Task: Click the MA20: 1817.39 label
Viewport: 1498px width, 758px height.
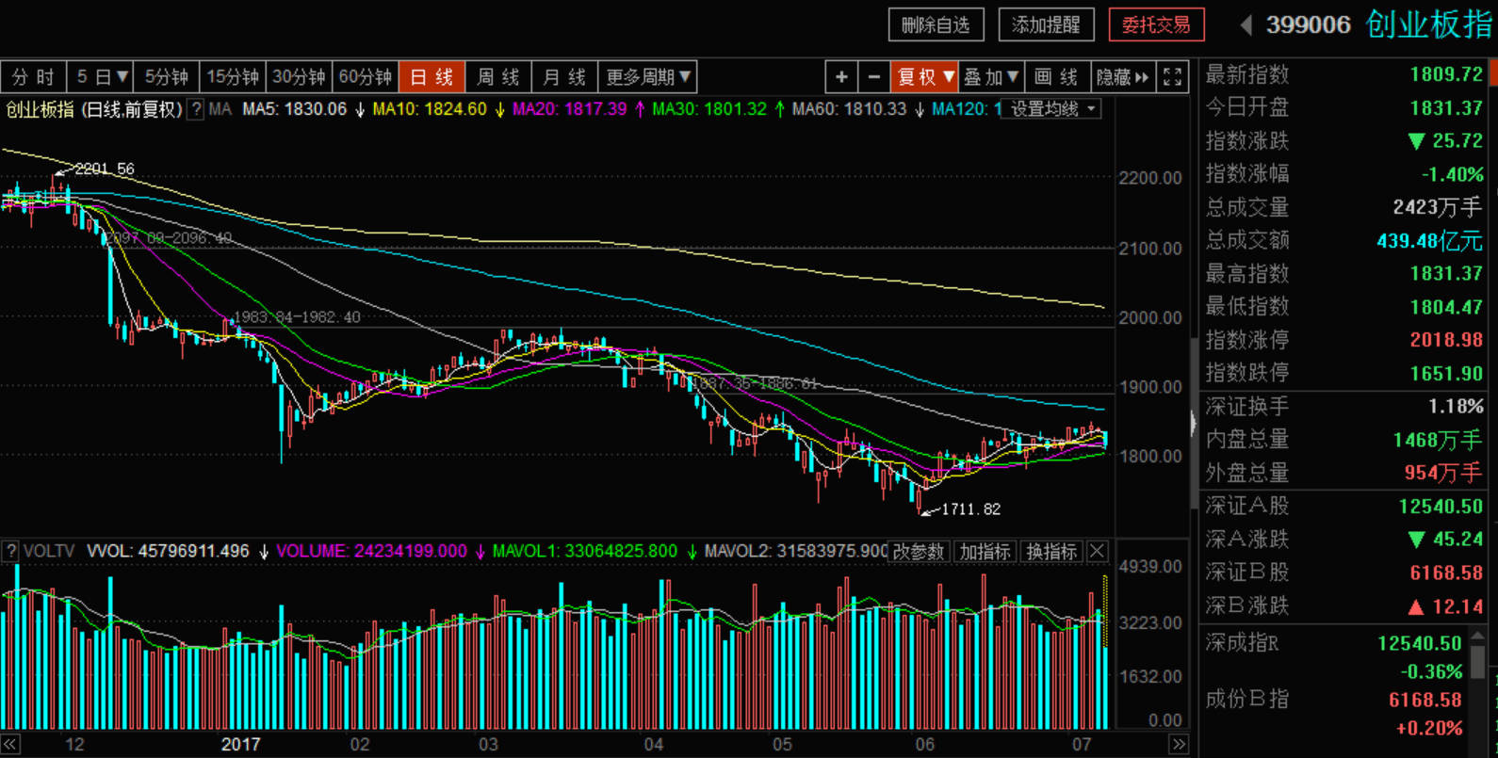Action: (x=569, y=109)
